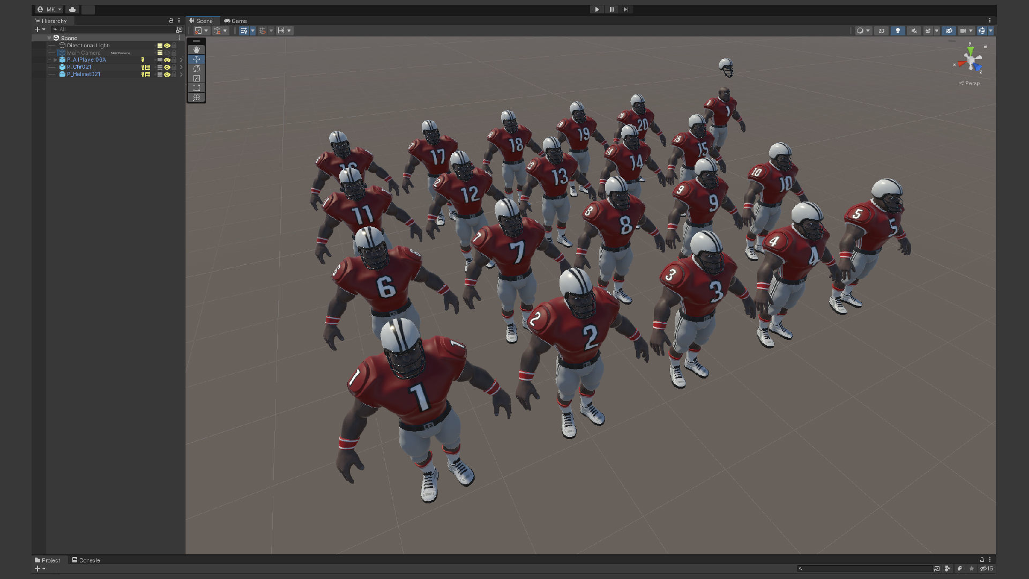Select the Rotate tool

click(x=196, y=69)
